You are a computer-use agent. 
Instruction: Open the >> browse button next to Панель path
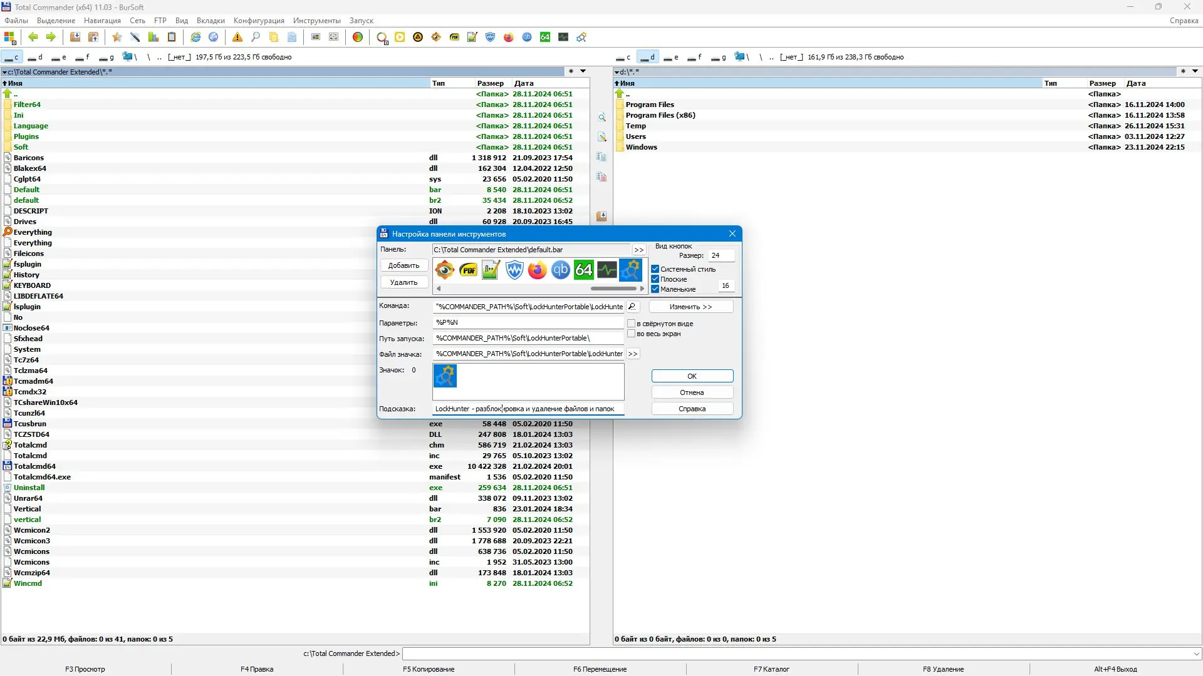click(x=638, y=250)
